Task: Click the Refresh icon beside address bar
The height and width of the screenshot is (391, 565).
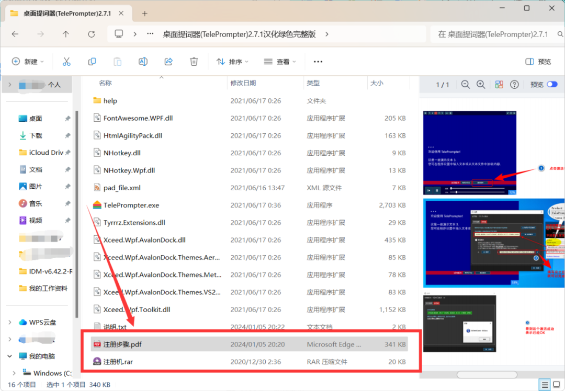Action: click(x=92, y=34)
